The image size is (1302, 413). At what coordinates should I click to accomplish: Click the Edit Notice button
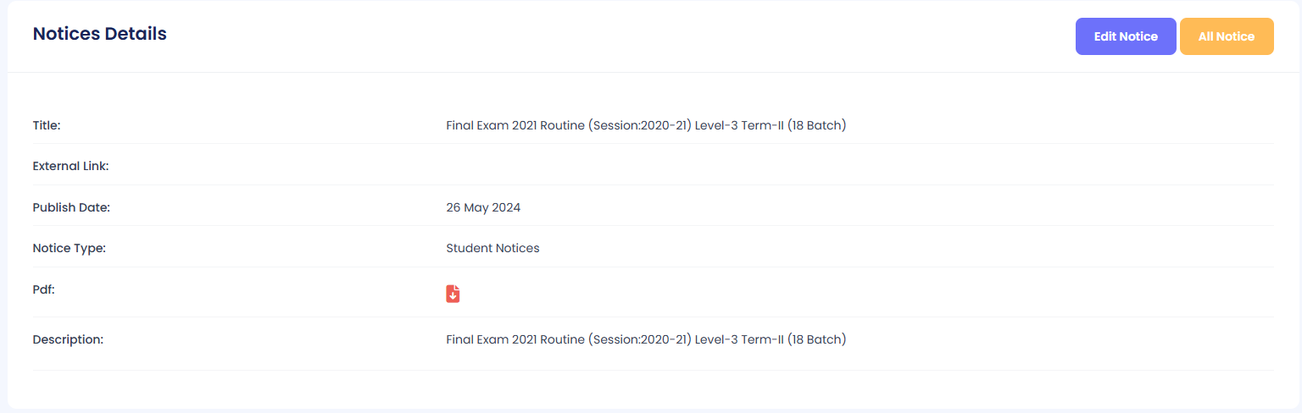(1125, 36)
